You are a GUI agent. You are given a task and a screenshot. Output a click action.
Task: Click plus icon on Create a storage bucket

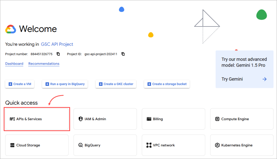[149, 84]
